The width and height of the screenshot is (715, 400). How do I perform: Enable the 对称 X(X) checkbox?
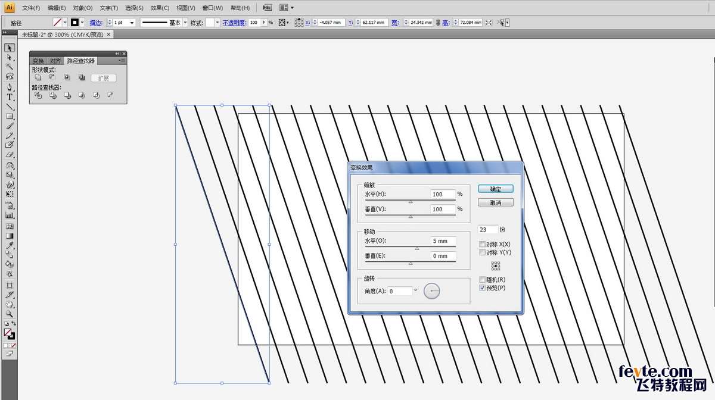tap(483, 245)
